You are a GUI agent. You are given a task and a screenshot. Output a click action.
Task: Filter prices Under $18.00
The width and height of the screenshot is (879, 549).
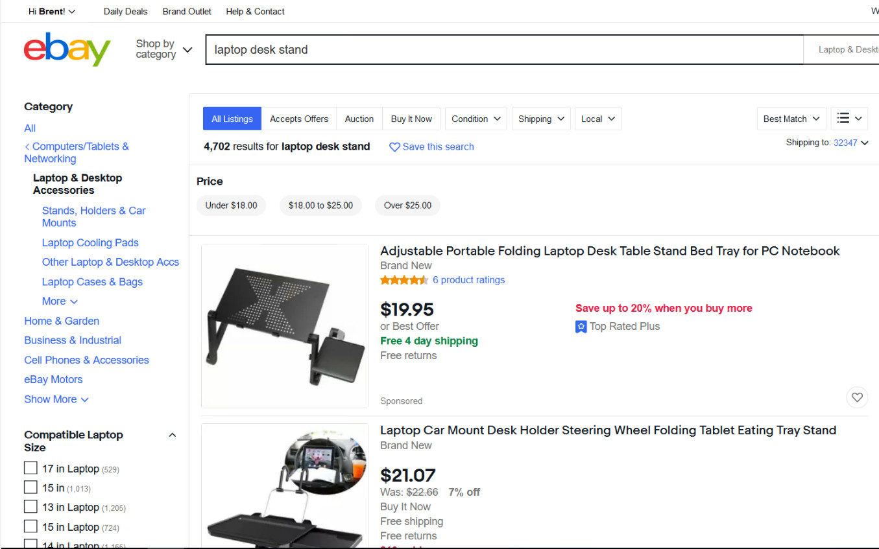click(x=231, y=205)
